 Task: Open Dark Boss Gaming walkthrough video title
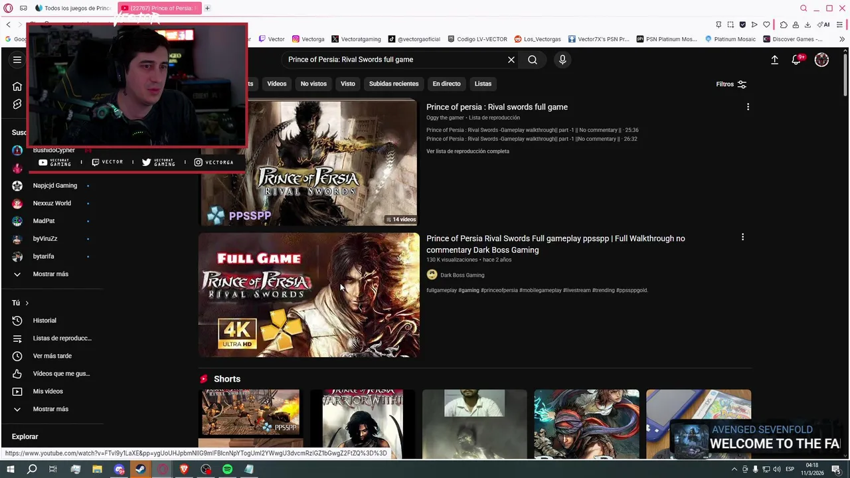555,244
